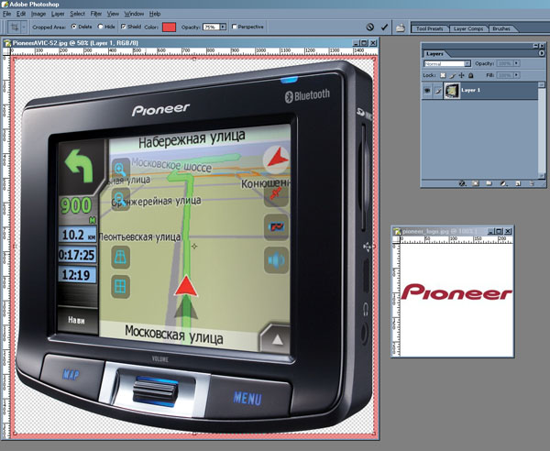
Task: Click the Layers Opacity 100% field
Action: click(x=505, y=63)
